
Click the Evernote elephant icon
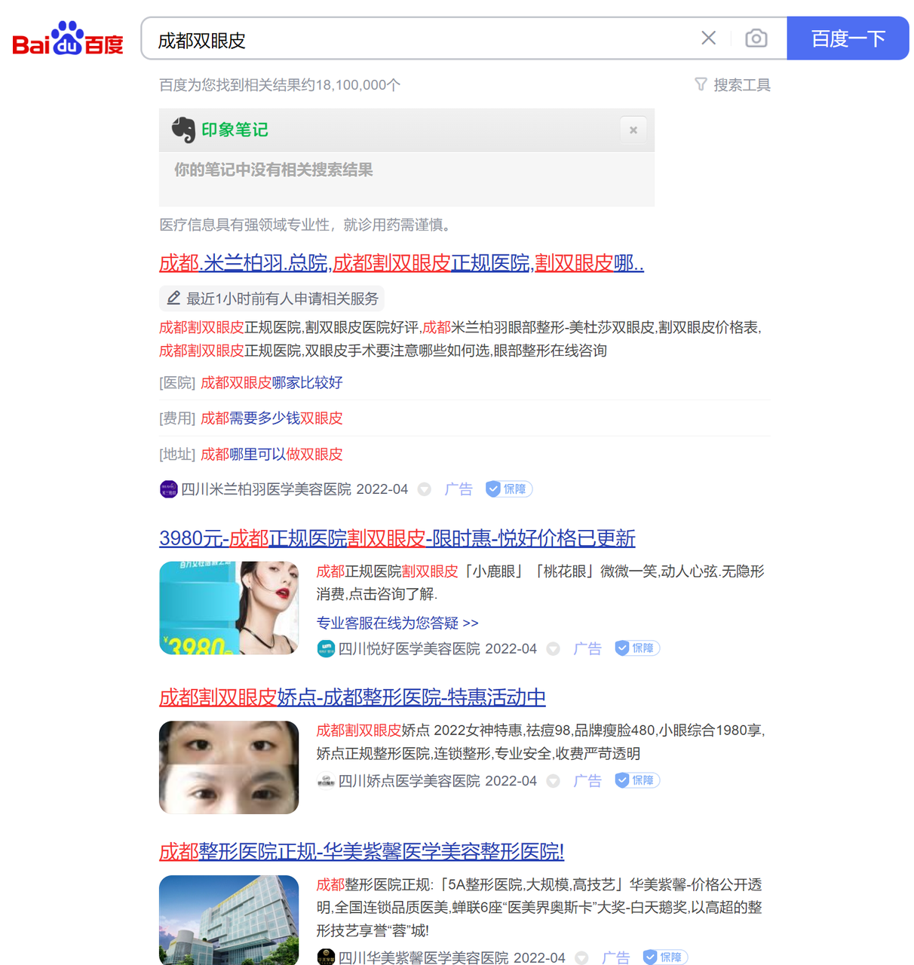coord(183,130)
